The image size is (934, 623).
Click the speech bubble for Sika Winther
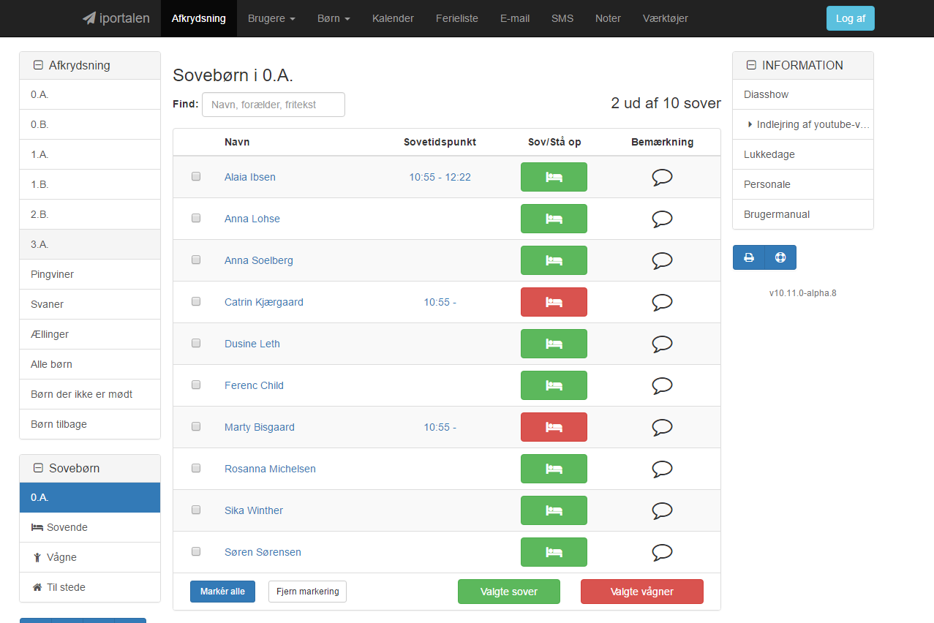(x=662, y=510)
